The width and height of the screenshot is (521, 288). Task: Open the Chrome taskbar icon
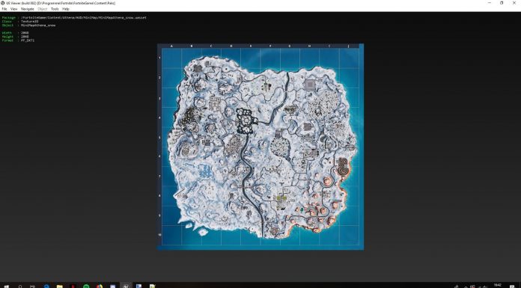point(100,286)
